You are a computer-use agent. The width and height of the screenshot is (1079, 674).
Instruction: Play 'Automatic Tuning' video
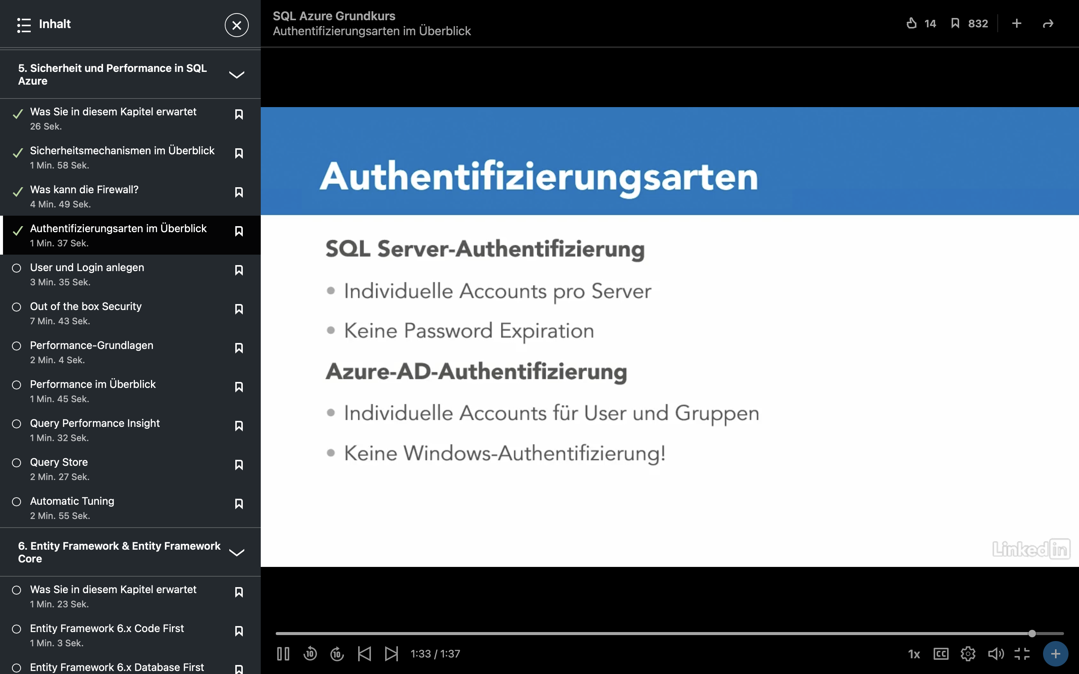tap(130, 508)
